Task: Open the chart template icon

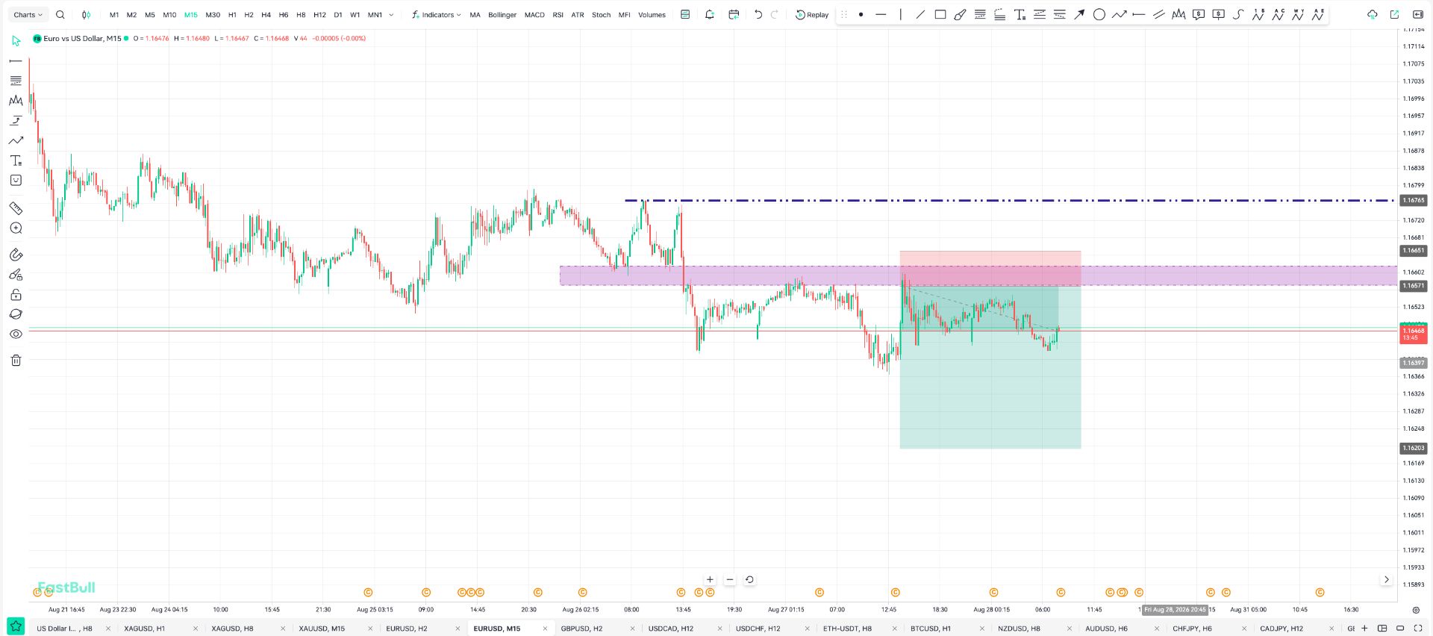Action: [x=685, y=15]
